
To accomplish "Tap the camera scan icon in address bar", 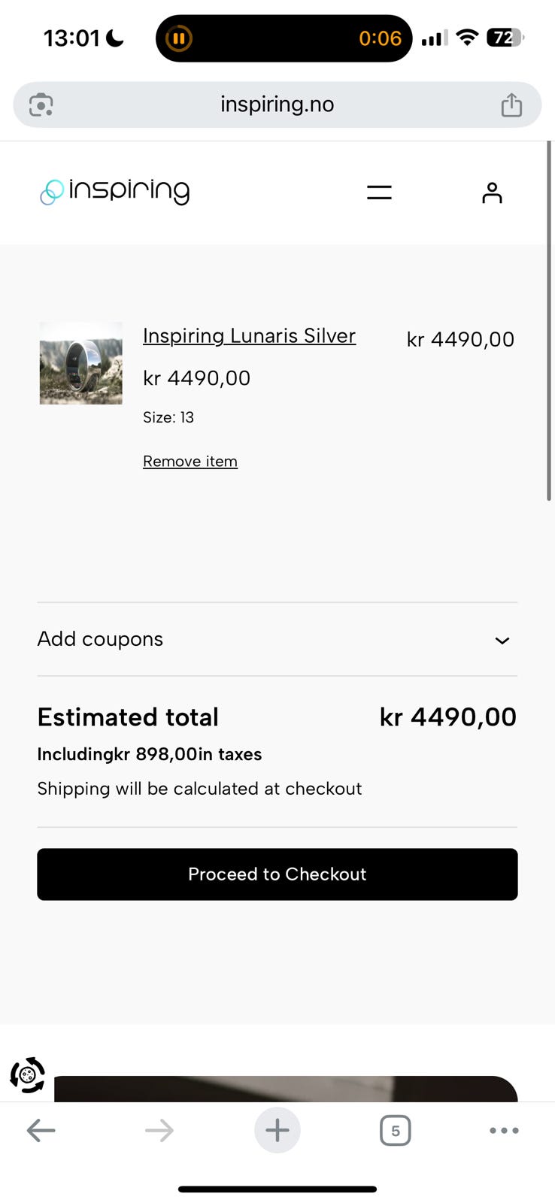I will pyautogui.click(x=41, y=105).
